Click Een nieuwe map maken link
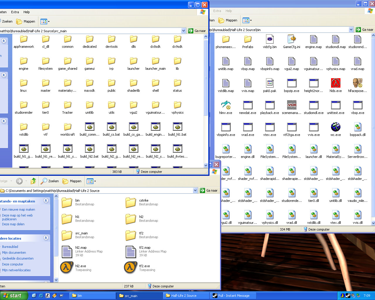This screenshot has width=375, height=300. pyautogui.click(x=18, y=209)
